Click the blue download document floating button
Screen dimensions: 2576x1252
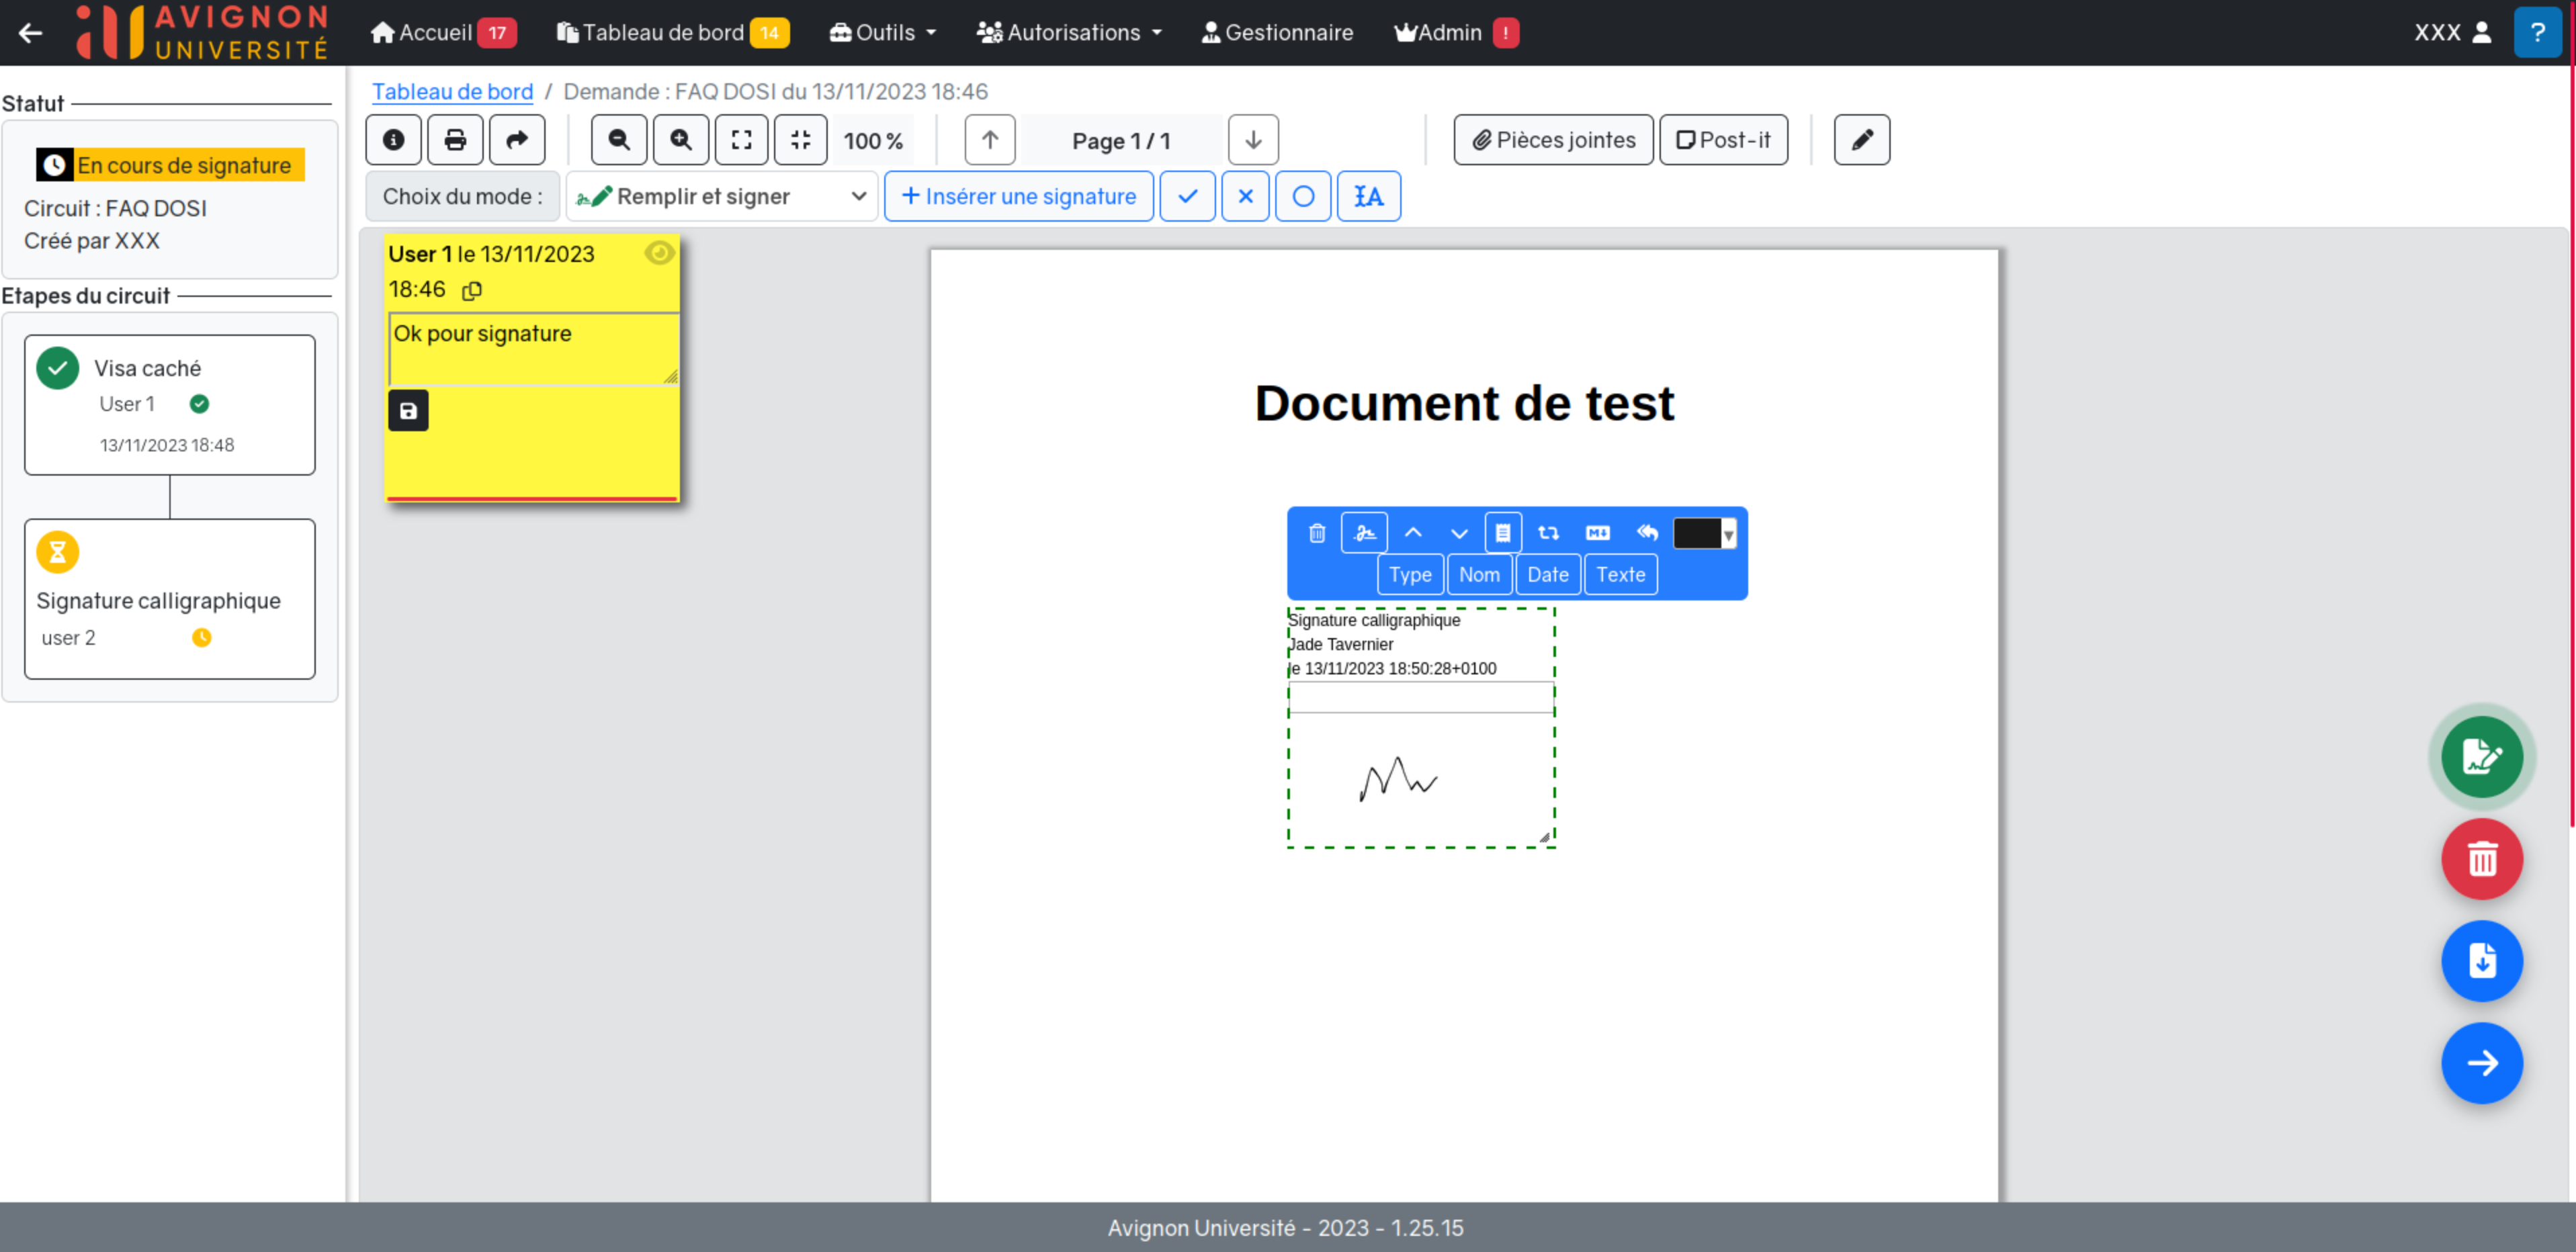pyautogui.click(x=2481, y=961)
